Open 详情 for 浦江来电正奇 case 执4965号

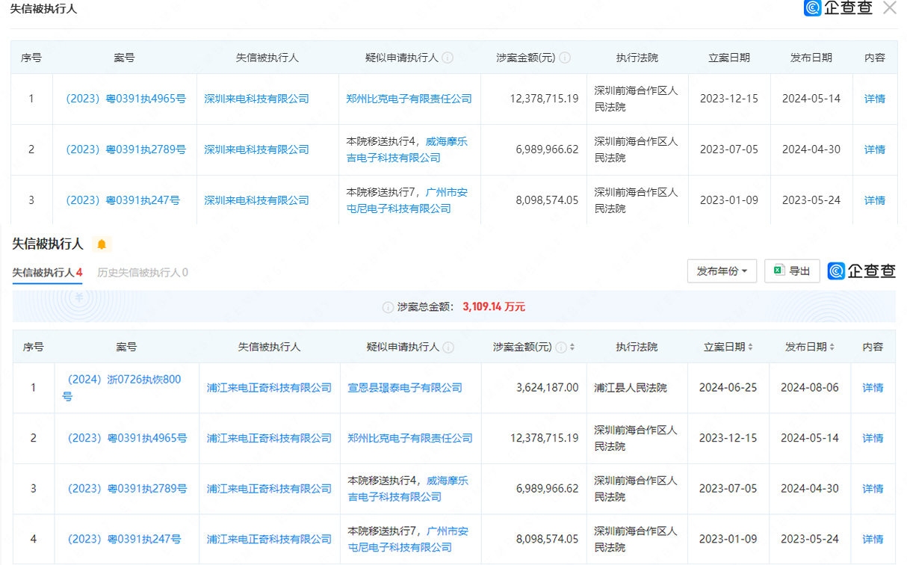[873, 438]
